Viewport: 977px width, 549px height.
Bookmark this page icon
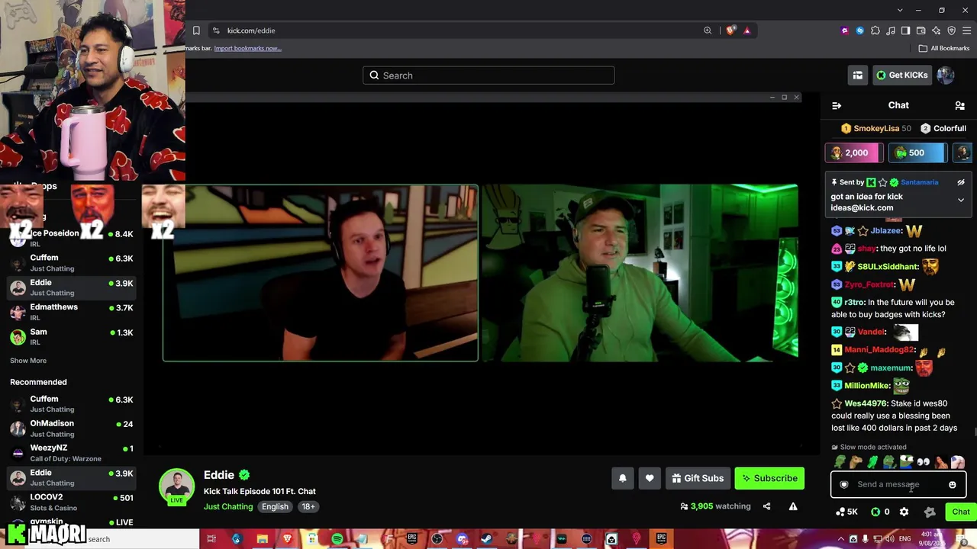coord(196,30)
